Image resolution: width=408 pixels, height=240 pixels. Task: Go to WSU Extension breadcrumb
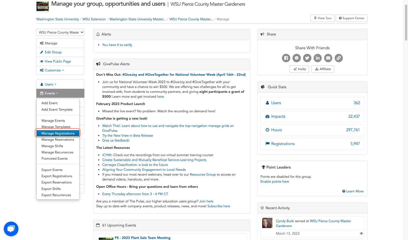94,19
